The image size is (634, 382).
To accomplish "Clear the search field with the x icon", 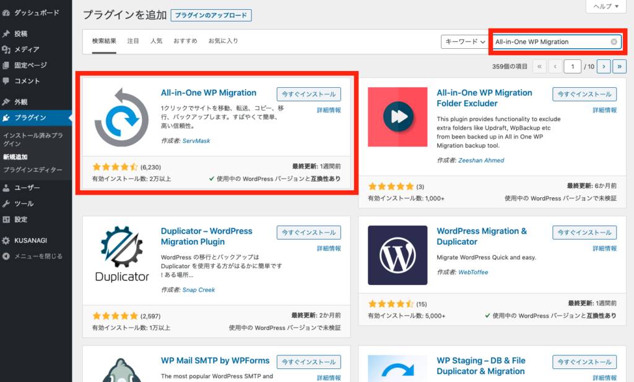I will click(614, 42).
